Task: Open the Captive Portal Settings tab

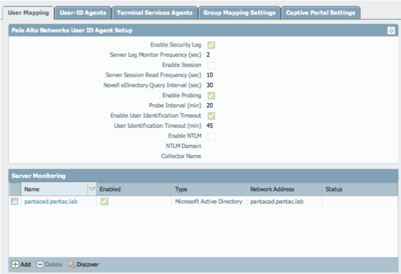Action: point(320,12)
